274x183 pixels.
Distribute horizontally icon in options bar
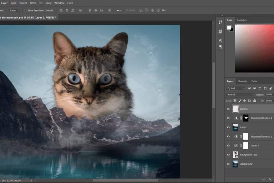point(109,10)
